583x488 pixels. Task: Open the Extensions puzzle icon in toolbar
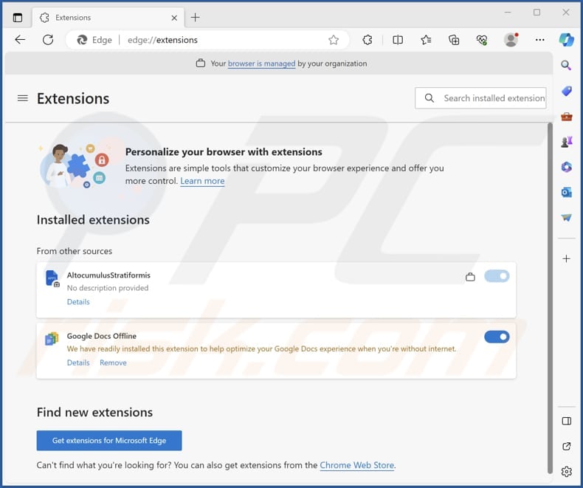367,40
